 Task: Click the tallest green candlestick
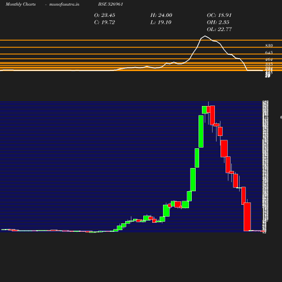tap(201, 131)
